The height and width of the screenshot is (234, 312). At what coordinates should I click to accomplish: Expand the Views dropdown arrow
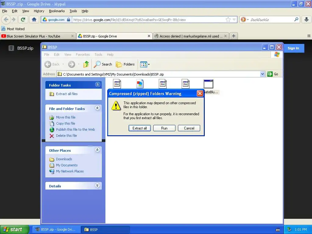(x=149, y=65)
